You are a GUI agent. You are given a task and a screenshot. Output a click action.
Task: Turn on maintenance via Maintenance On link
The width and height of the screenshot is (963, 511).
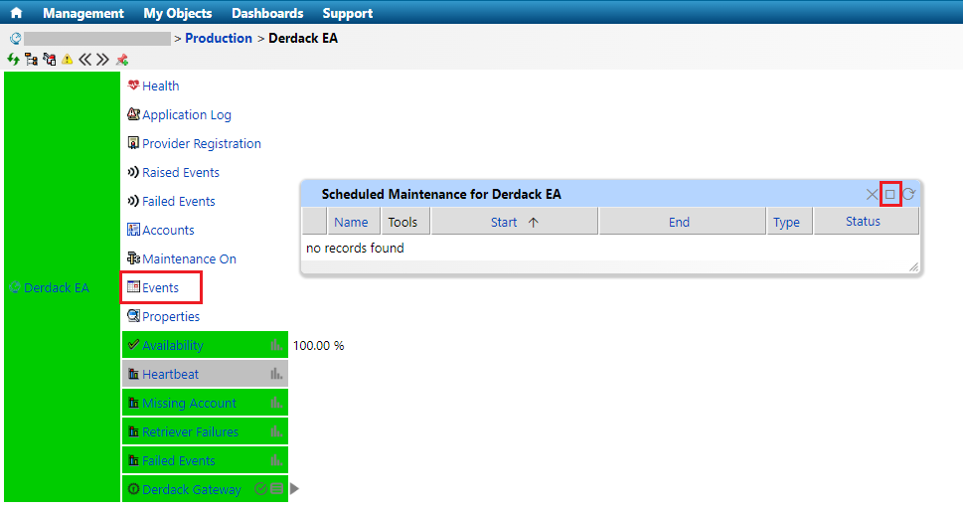[x=189, y=258]
